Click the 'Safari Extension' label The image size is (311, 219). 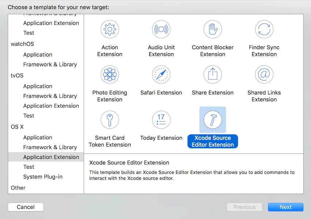click(161, 93)
